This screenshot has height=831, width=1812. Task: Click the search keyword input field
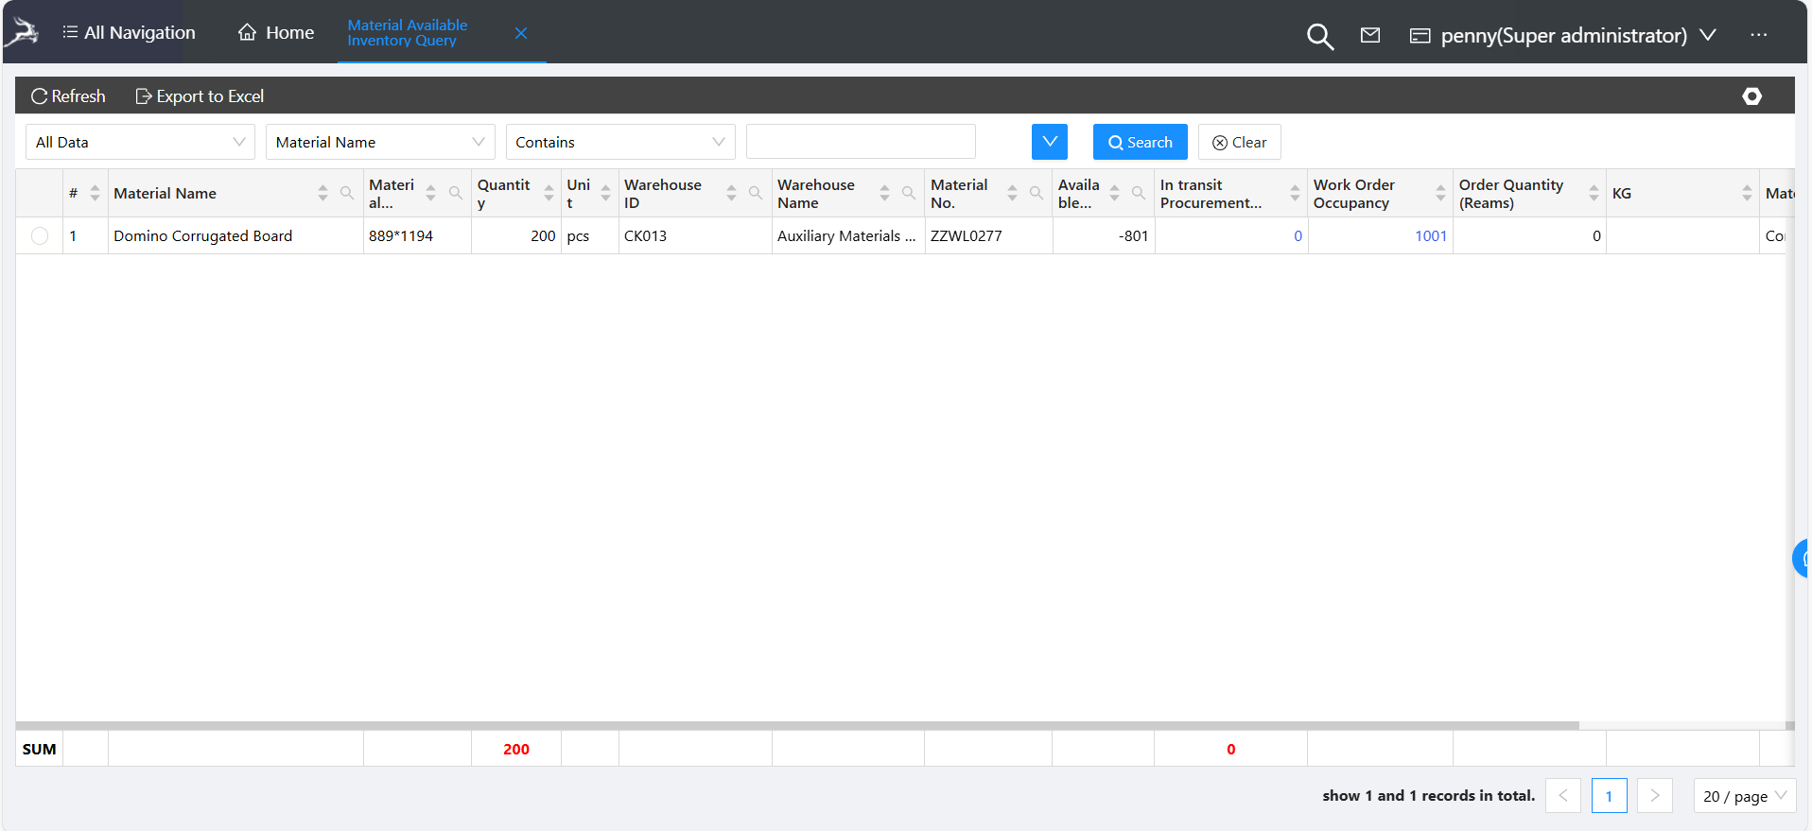coord(860,142)
